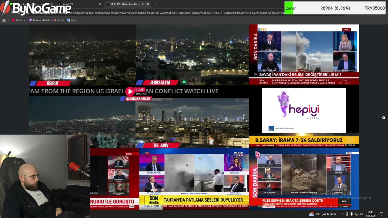Select the Habertürk news stream panel

[x=194, y=179]
